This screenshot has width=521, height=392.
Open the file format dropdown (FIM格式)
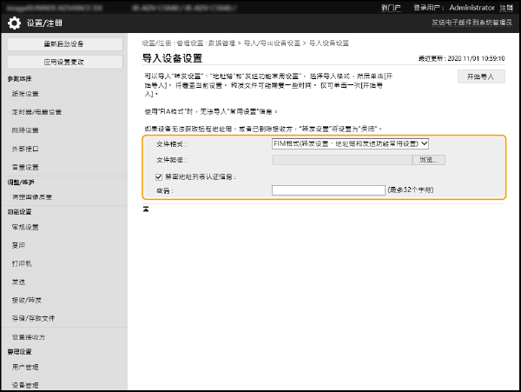pos(351,143)
